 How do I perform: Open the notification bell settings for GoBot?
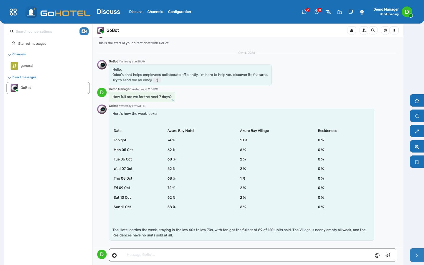click(x=352, y=30)
